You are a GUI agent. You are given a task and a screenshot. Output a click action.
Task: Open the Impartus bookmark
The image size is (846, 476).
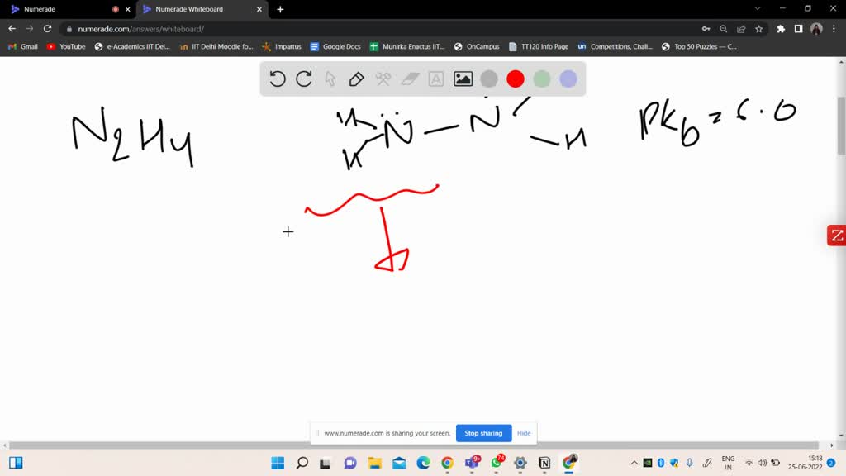coord(282,46)
